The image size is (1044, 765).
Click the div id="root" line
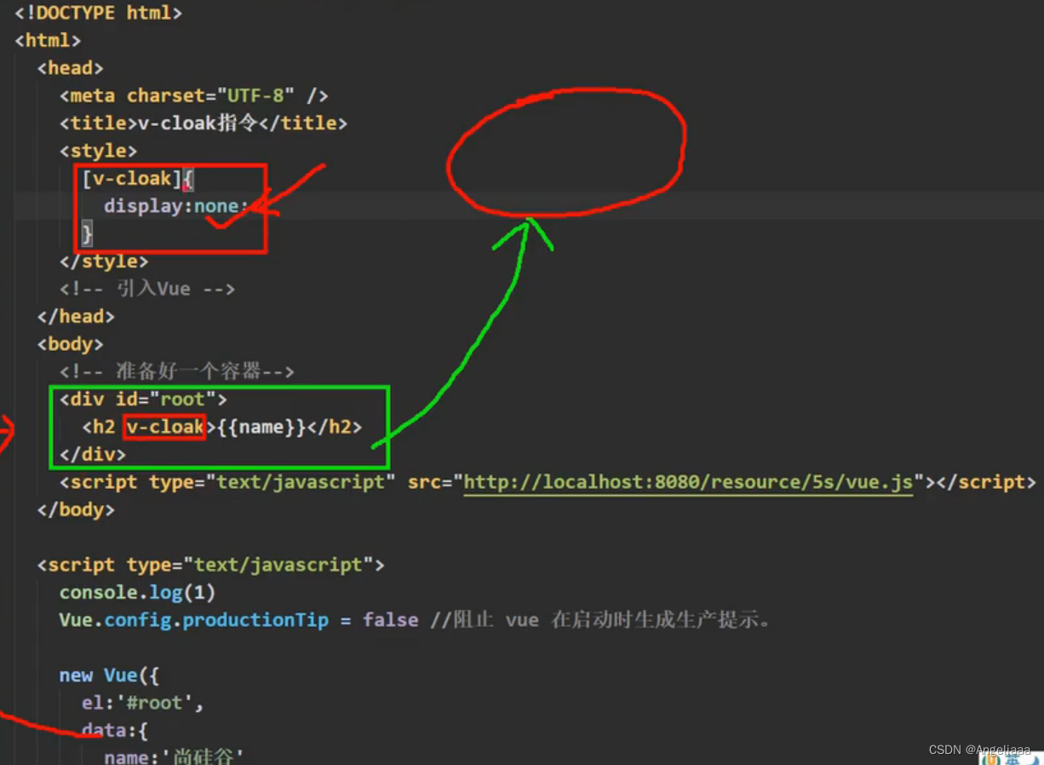[x=143, y=400]
